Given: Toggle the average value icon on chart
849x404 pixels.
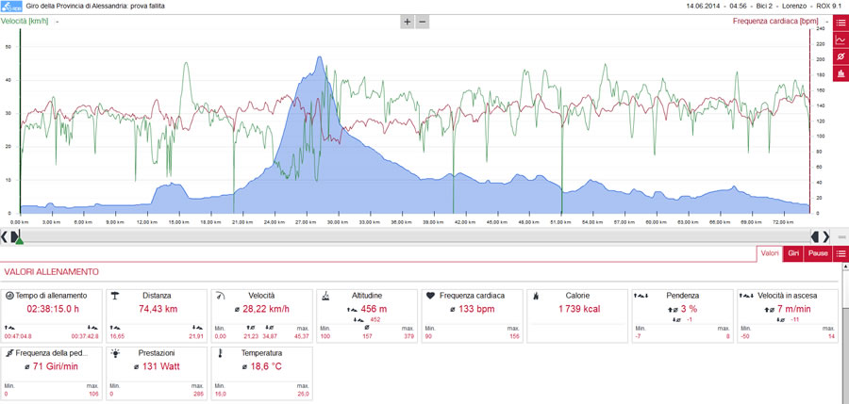Looking at the screenshot, I should point(841,57).
